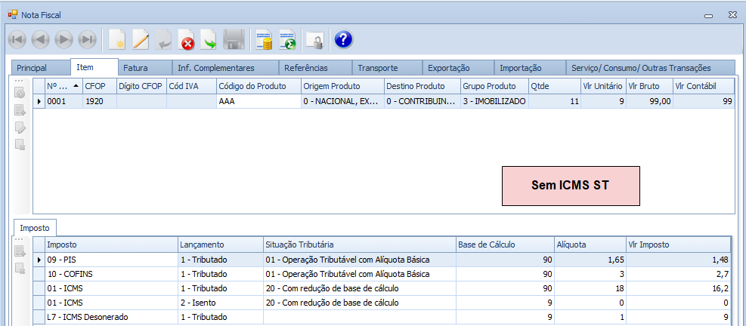Go to the first record navigation button
746x326 pixels.
point(17,39)
